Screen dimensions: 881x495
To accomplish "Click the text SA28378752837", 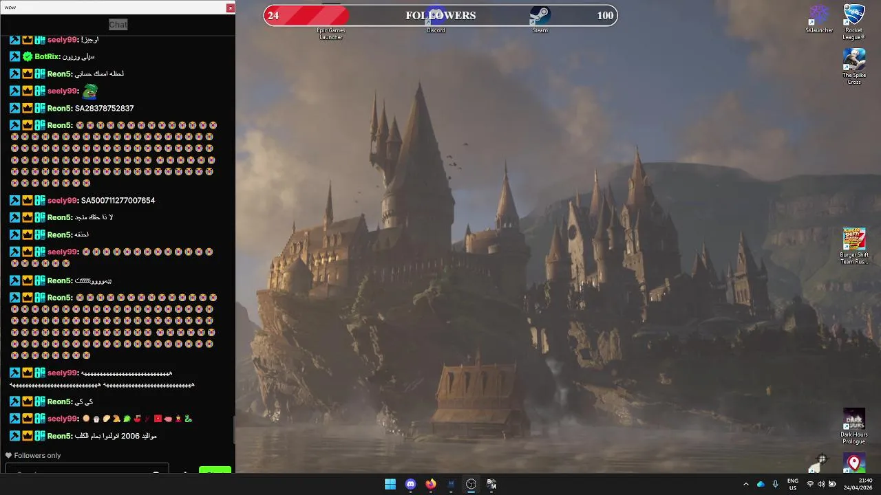I will click(x=104, y=108).
